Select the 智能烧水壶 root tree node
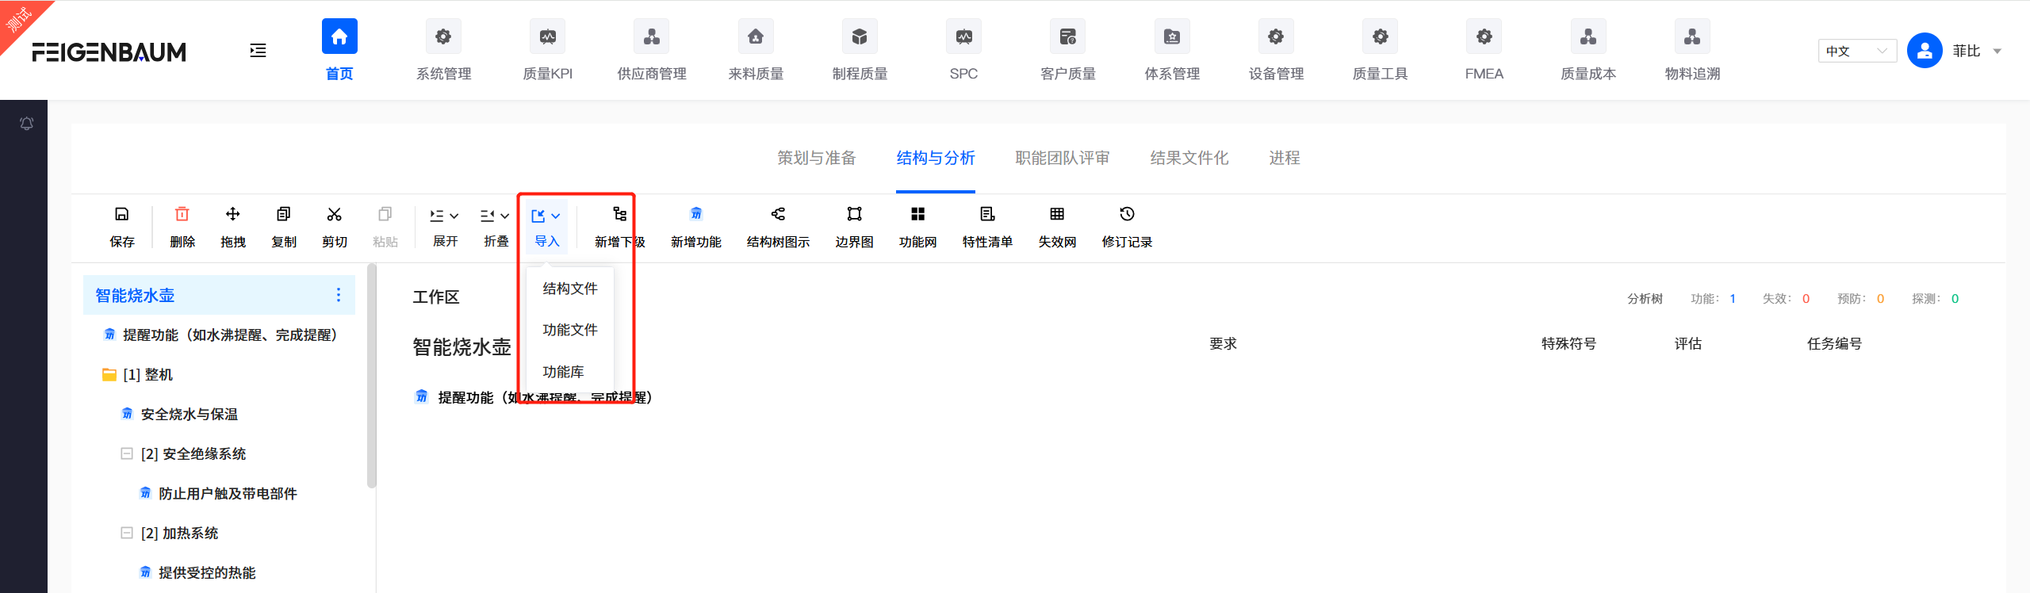 (x=218, y=295)
